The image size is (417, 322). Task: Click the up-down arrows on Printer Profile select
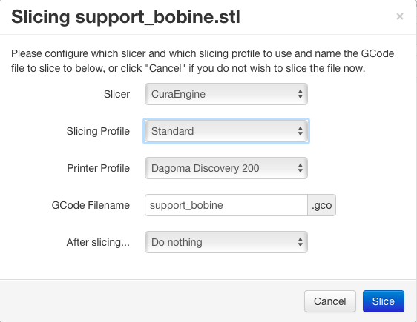301,168
